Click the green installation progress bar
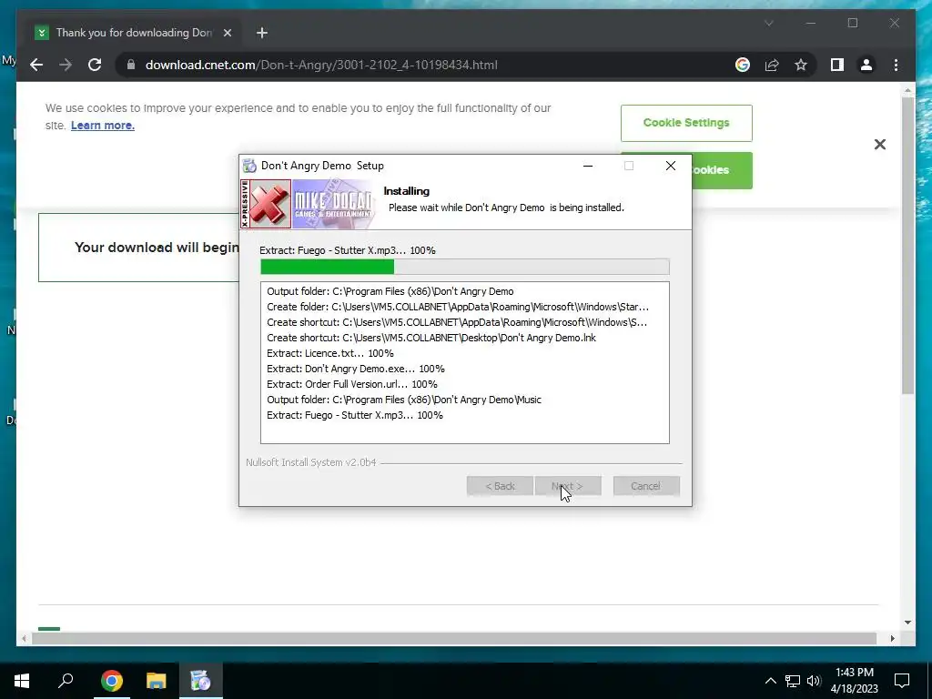This screenshot has height=699, width=932. [x=465, y=267]
